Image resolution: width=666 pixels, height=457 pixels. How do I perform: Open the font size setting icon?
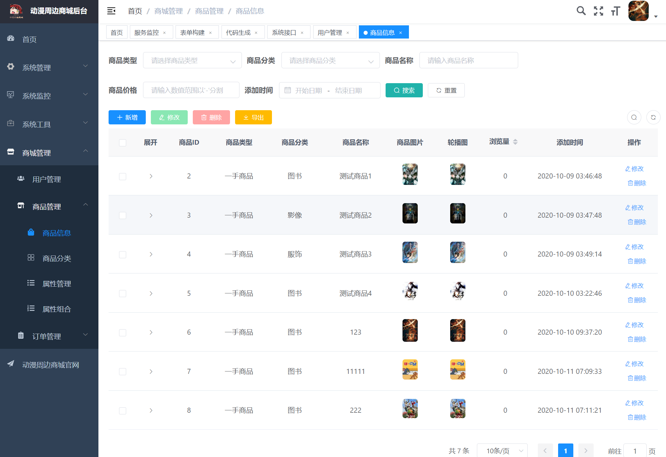click(x=616, y=11)
